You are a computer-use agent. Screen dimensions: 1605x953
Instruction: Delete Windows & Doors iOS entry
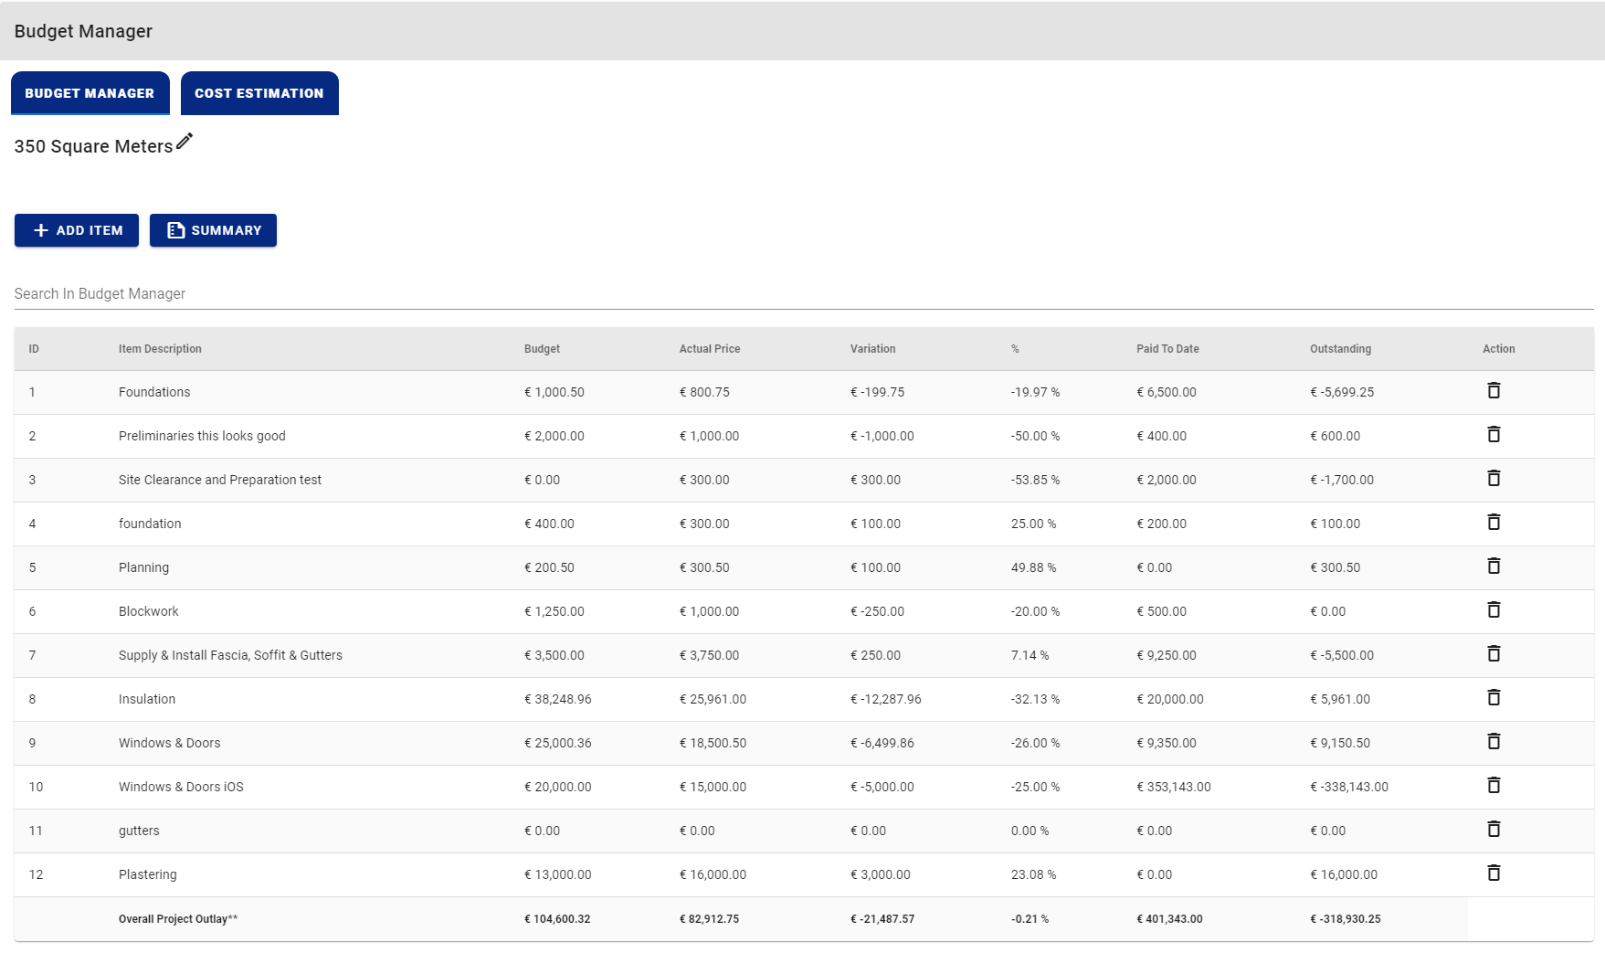[x=1494, y=786]
